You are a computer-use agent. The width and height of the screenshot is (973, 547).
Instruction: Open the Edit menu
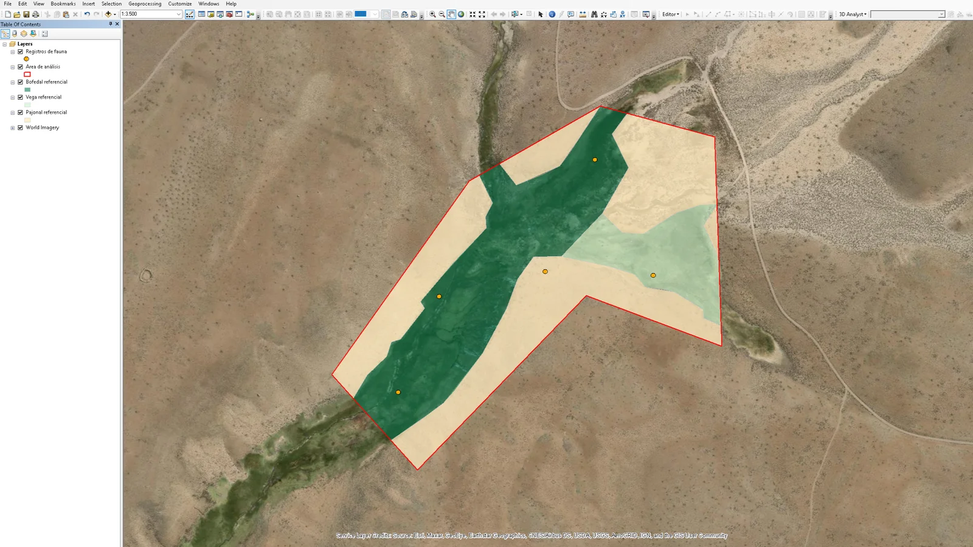23,4
